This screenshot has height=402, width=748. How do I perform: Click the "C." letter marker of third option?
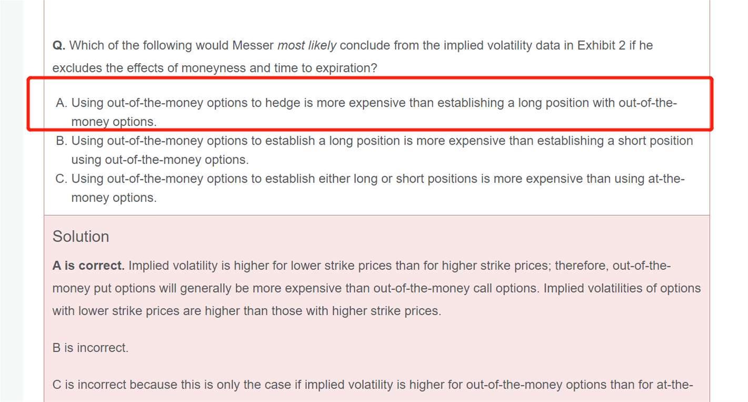tap(61, 179)
